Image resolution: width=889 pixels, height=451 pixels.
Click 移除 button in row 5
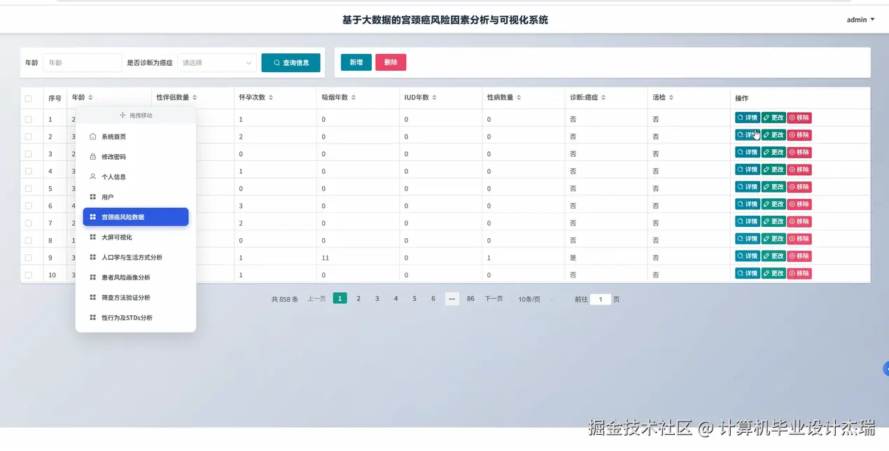(x=799, y=187)
